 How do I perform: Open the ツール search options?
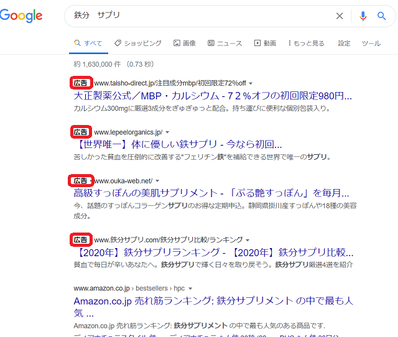click(x=371, y=44)
